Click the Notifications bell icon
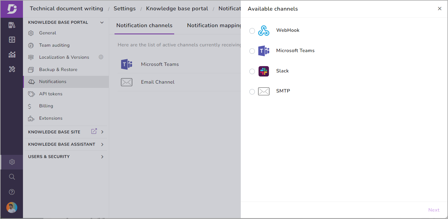 [31, 82]
